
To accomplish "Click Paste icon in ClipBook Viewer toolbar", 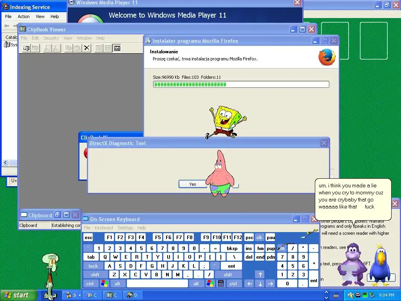I will (78, 48).
